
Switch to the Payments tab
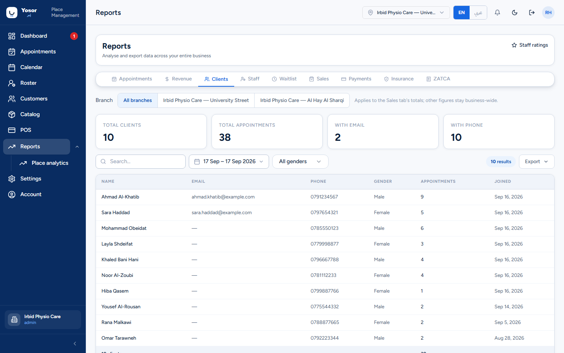point(356,79)
